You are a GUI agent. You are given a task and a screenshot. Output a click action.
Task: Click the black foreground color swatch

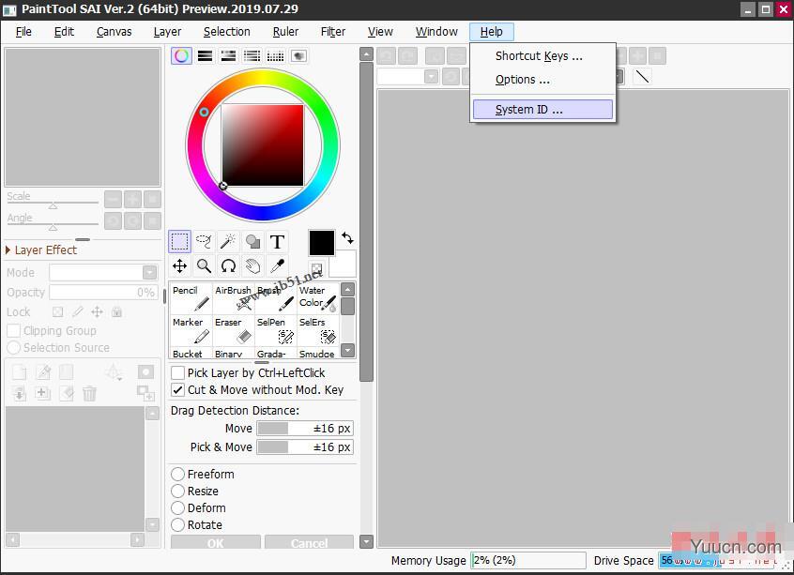pyautogui.click(x=321, y=242)
